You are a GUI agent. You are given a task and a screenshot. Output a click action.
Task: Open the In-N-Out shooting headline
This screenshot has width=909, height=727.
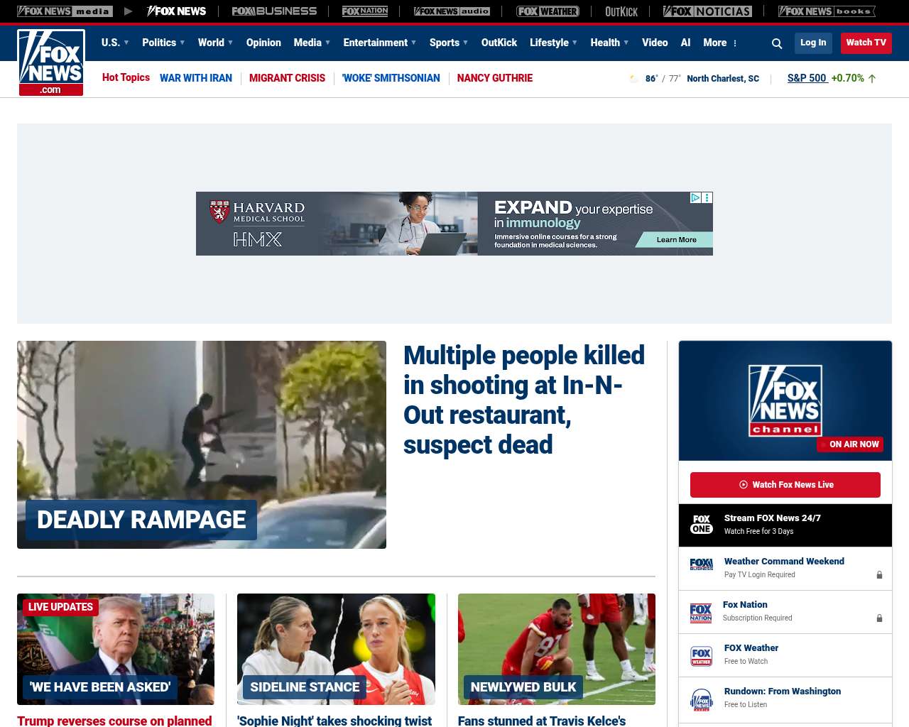pos(524,400)
